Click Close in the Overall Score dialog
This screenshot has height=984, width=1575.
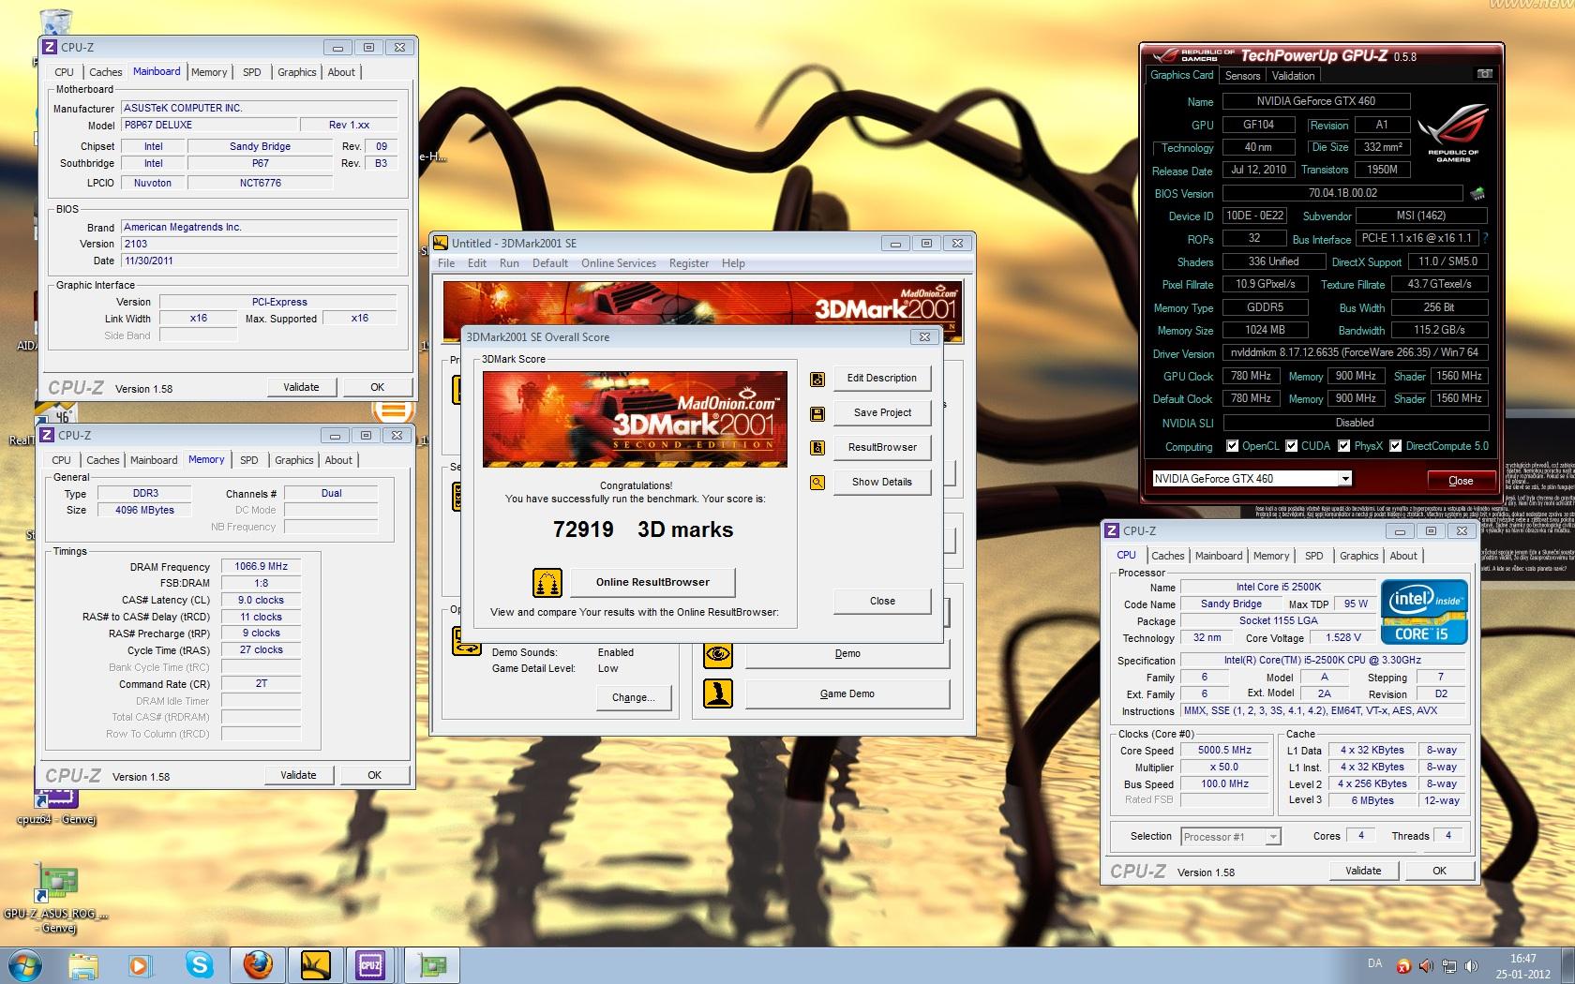881,602
